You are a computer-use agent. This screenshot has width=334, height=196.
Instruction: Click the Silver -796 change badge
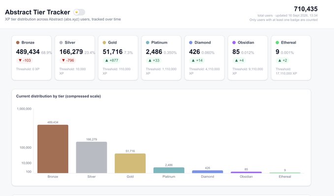(x=68, y=60)
